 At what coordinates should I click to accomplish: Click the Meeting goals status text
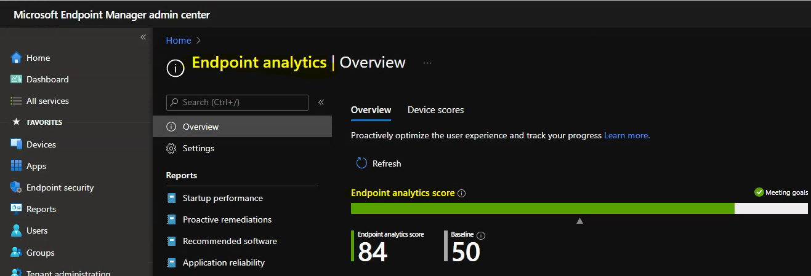786,192
